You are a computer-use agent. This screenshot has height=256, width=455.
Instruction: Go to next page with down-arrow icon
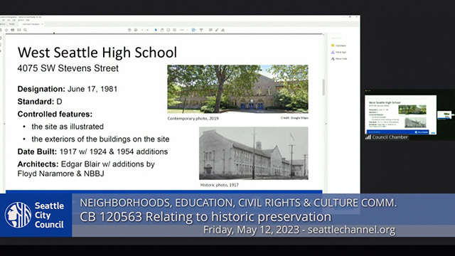coord(136,30)
